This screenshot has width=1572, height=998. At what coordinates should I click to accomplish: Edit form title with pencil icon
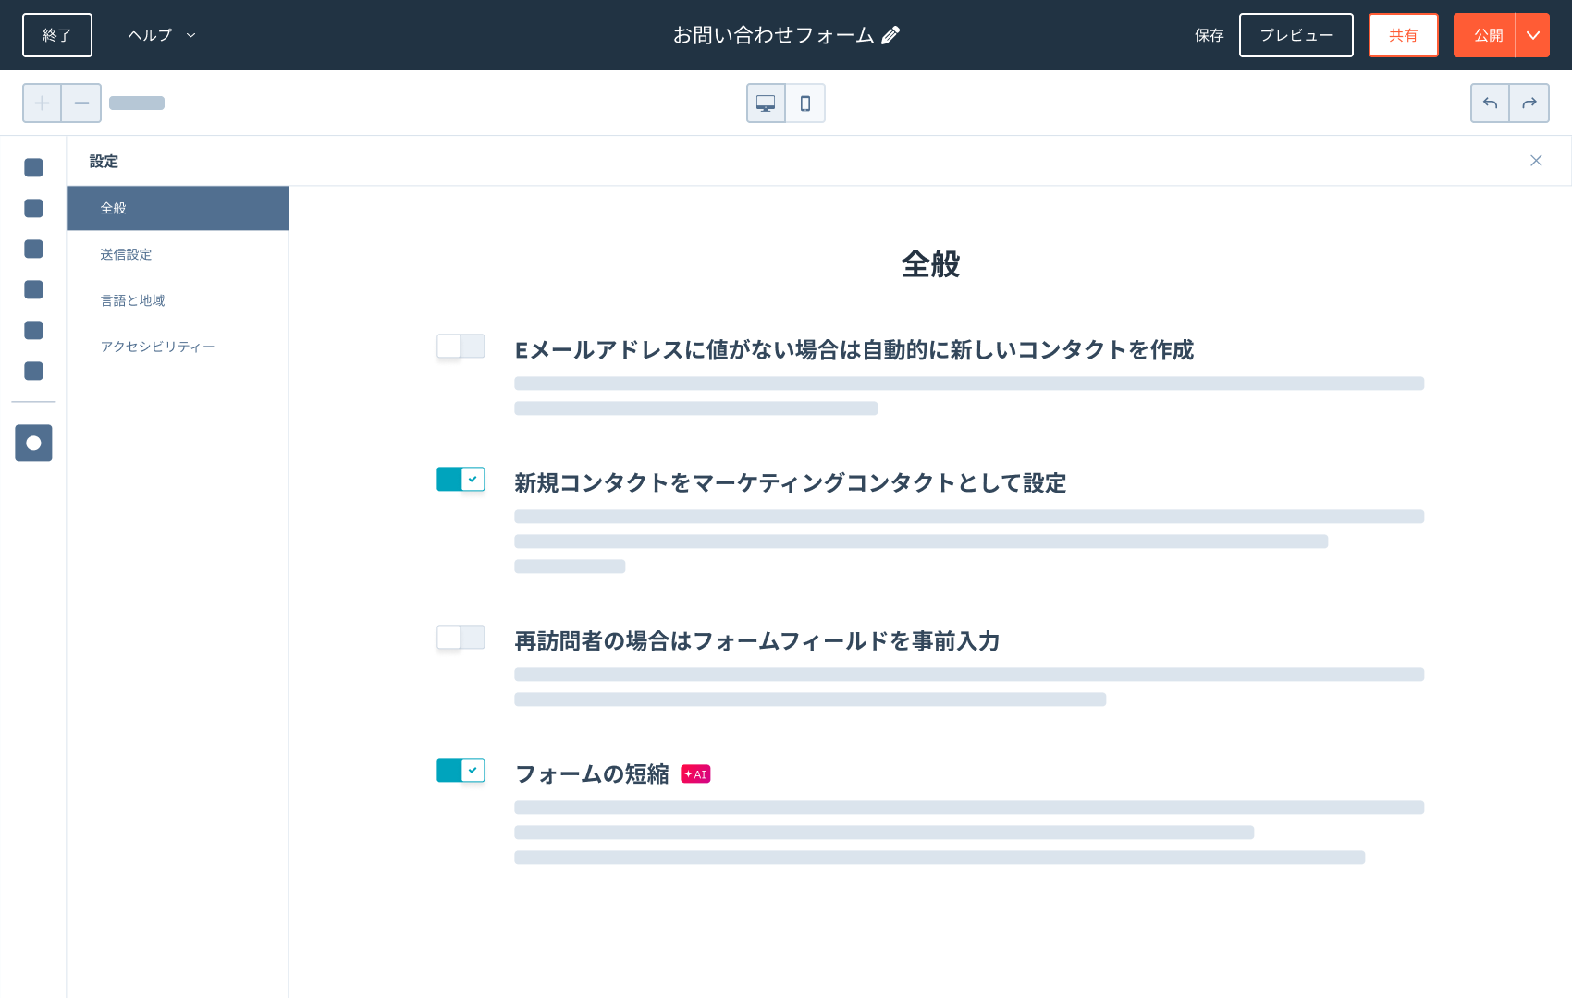click(890, 35)
